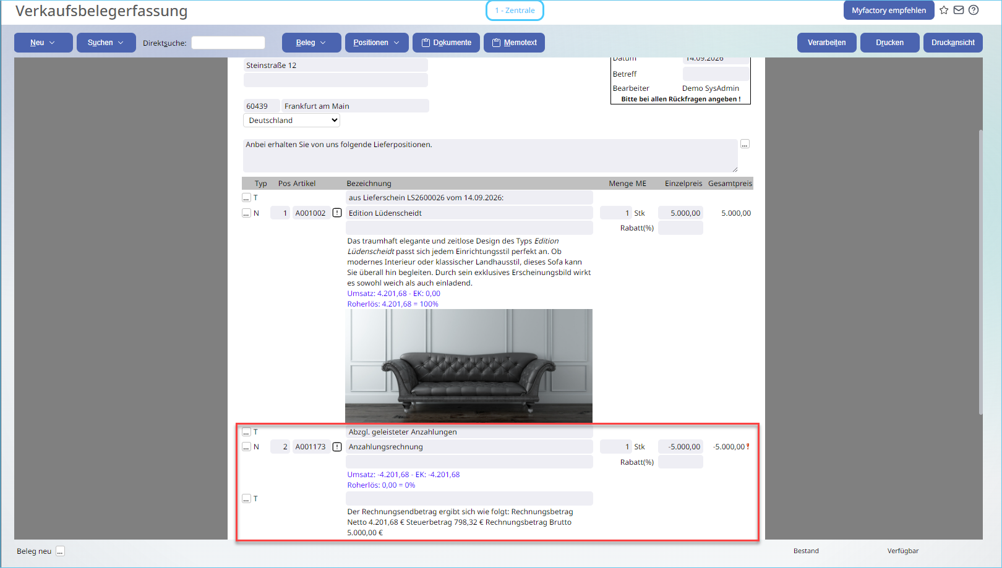
Task: Click the sofa product image
Action: pyautogui.click(x=469, y=366)
